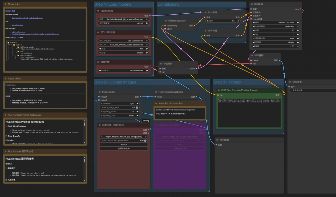Screen dimensions: 336x197
Task: Toggle Auto-refresh after generation switch
Action: 145,141
